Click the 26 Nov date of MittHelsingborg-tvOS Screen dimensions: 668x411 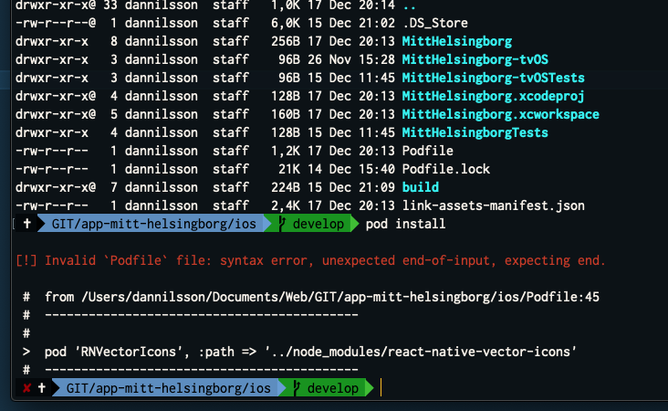click(x=329, y=59)
